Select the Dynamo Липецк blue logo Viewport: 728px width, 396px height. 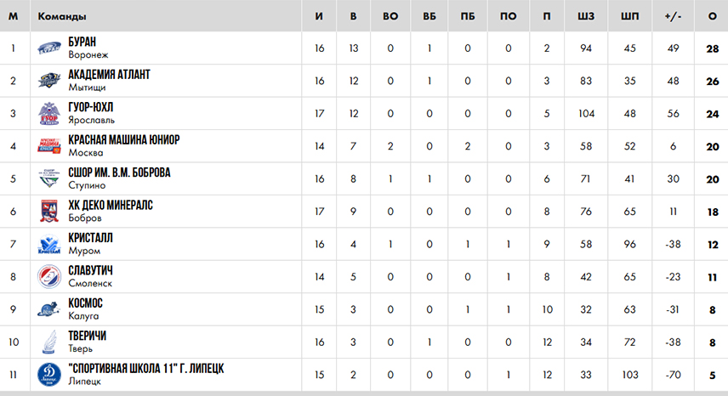coord(49,375)
